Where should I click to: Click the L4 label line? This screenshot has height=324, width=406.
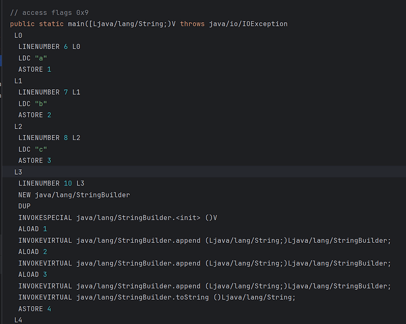click(x=18, y=320)
